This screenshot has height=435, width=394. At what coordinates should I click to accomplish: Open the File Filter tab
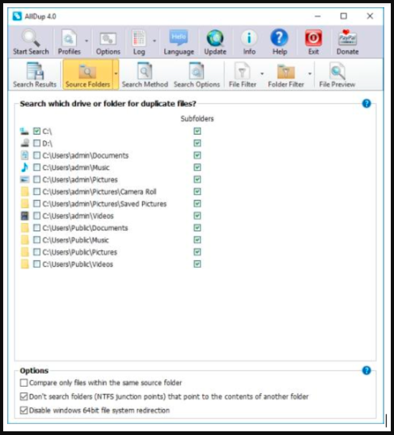tap(243, 75)
